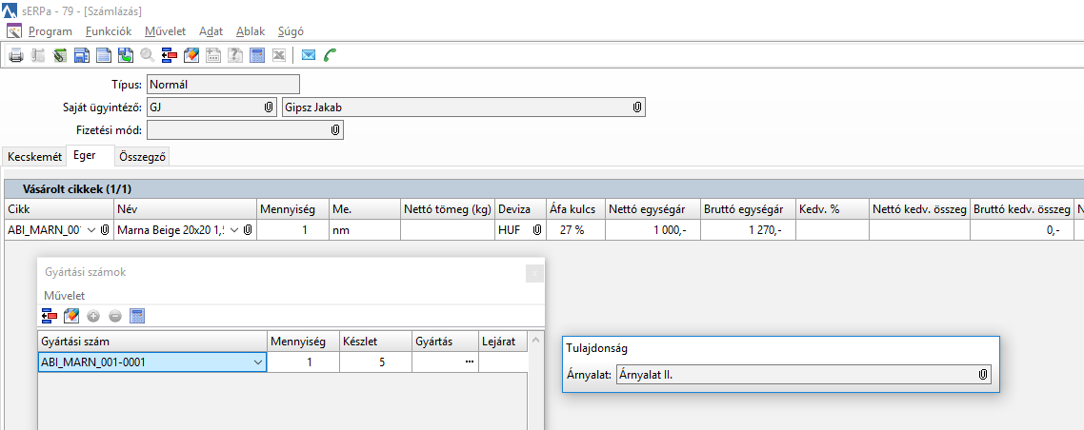The height and width of the screenshot is (430, 1084).
Task: Click the Excel export icon in main toolbar
Action: pyautogui.click(x=278, y=55)
